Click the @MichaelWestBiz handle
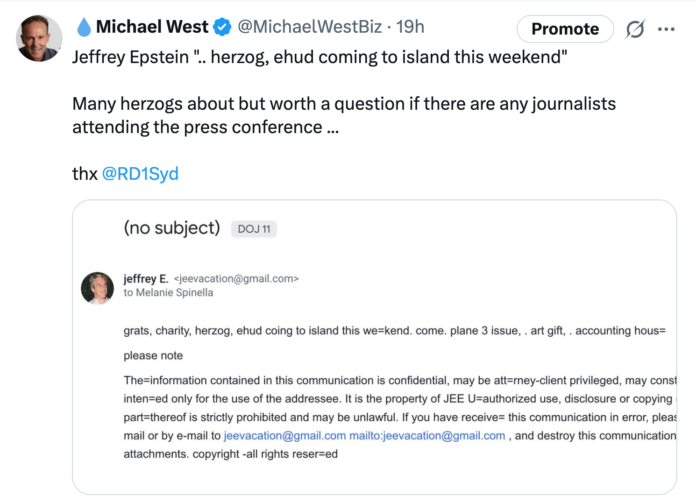Viewport: 696px width, 496px height. [310, 27]
